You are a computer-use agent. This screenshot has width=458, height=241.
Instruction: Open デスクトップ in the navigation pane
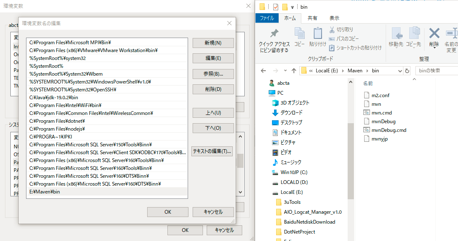tap(287, 123)
